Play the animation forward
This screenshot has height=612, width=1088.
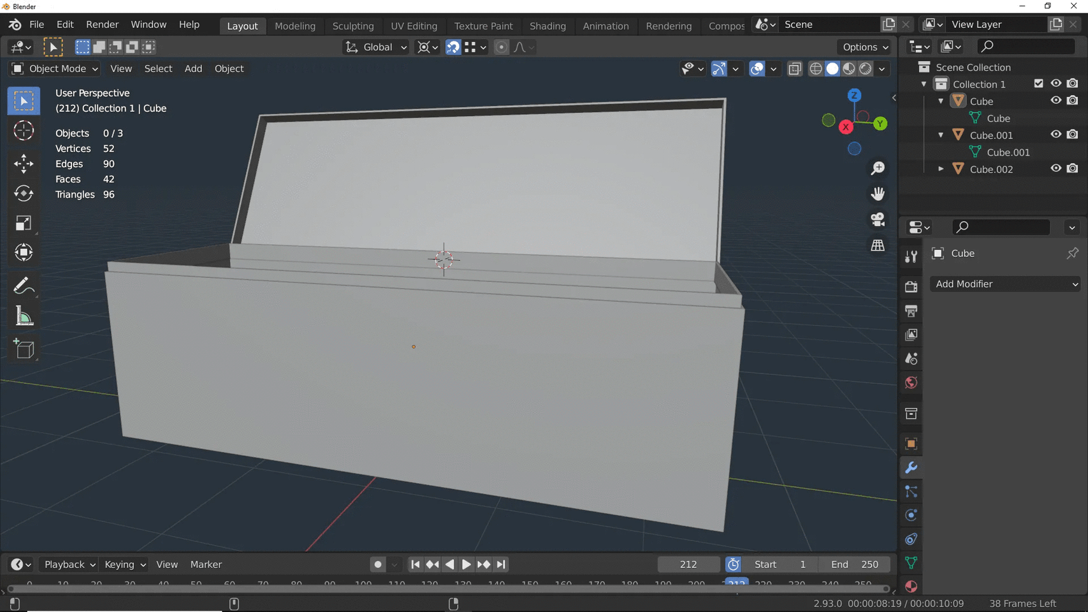tap(467, 564)
